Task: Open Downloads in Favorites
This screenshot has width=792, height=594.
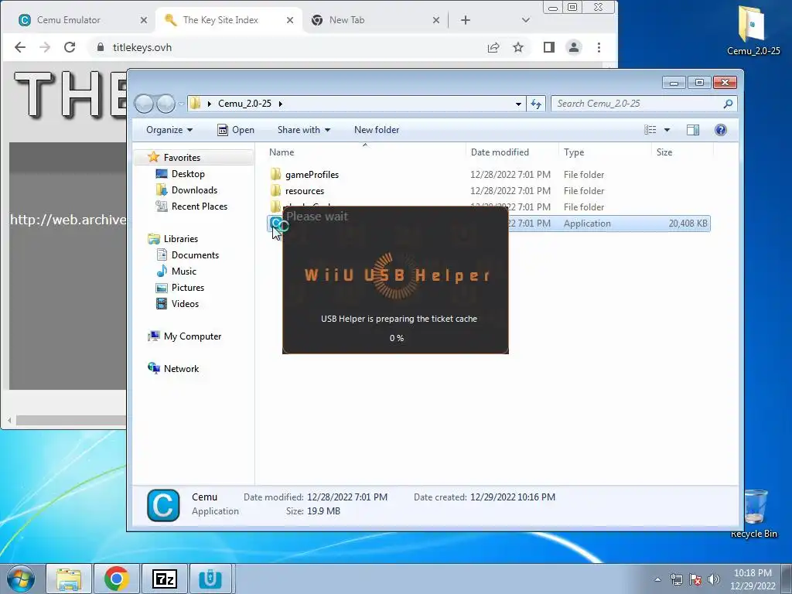Action: pos(194,190)
